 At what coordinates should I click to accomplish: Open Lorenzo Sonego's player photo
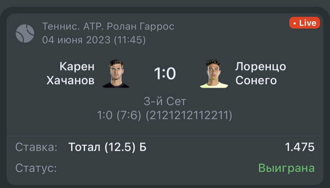214,74
